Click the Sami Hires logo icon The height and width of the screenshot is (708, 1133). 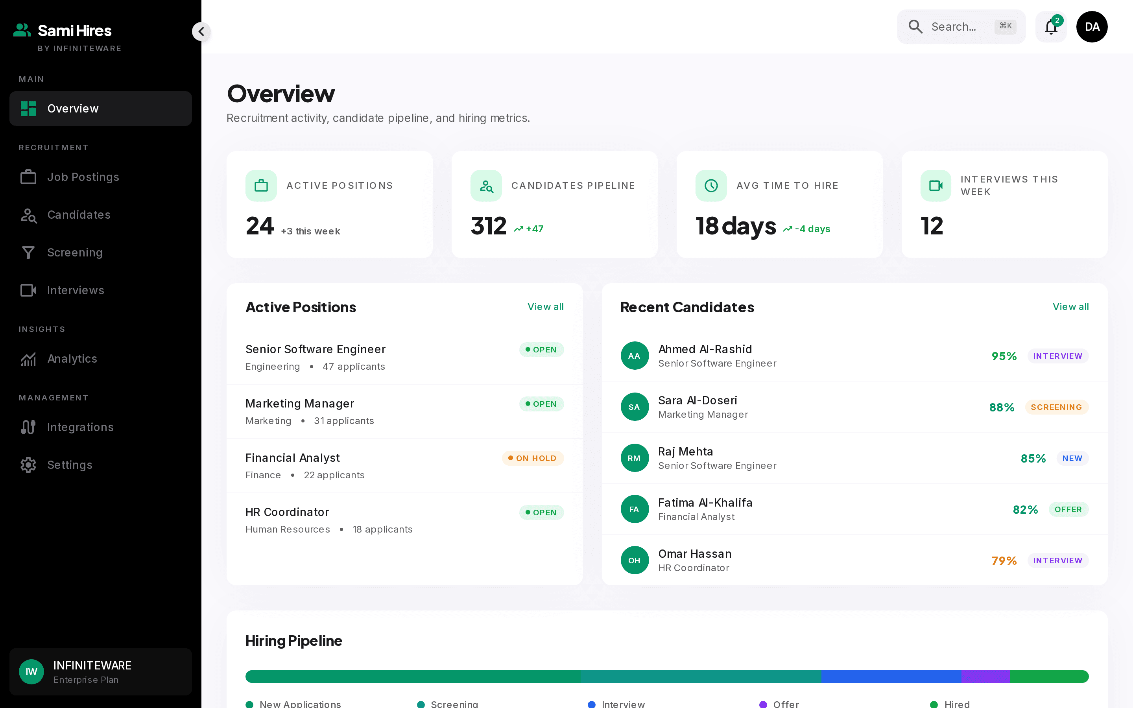point(22,30)
